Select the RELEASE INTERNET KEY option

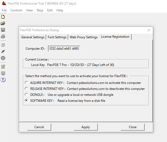coord(26,89)
